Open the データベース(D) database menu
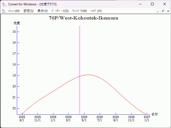 (x=60, y=11)
